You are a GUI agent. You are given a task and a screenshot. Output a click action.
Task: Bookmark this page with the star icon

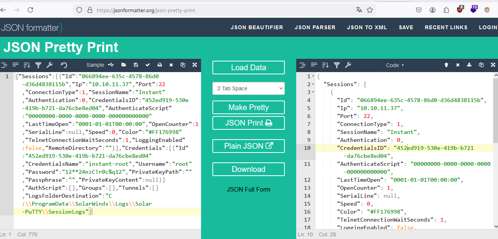[370, 10]
